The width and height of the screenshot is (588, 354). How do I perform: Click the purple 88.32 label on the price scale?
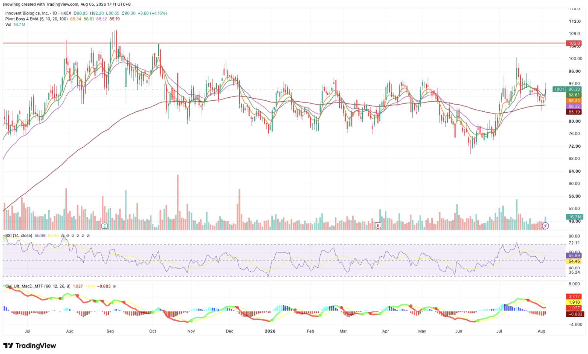tap(574, 106)
